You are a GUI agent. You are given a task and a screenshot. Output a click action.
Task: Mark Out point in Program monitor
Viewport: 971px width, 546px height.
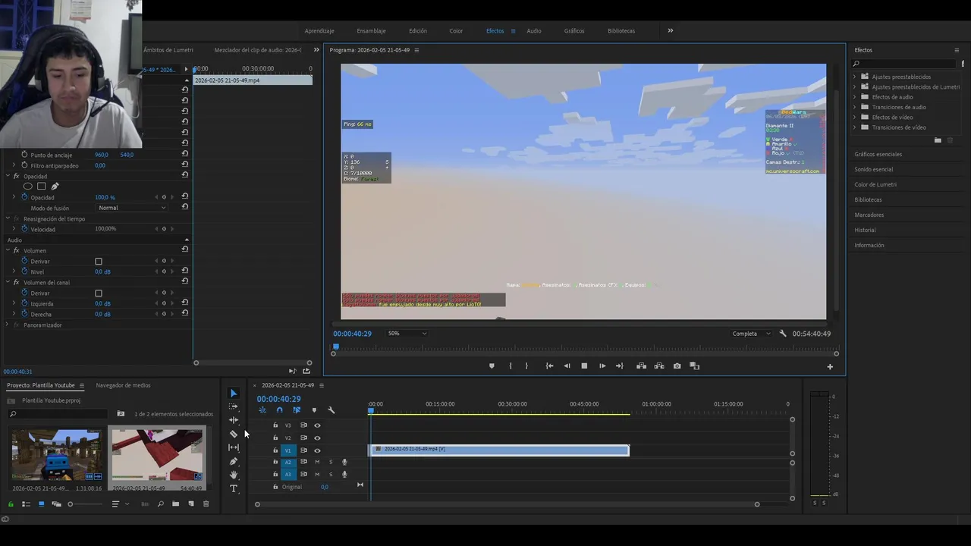[x=526, y=366]
